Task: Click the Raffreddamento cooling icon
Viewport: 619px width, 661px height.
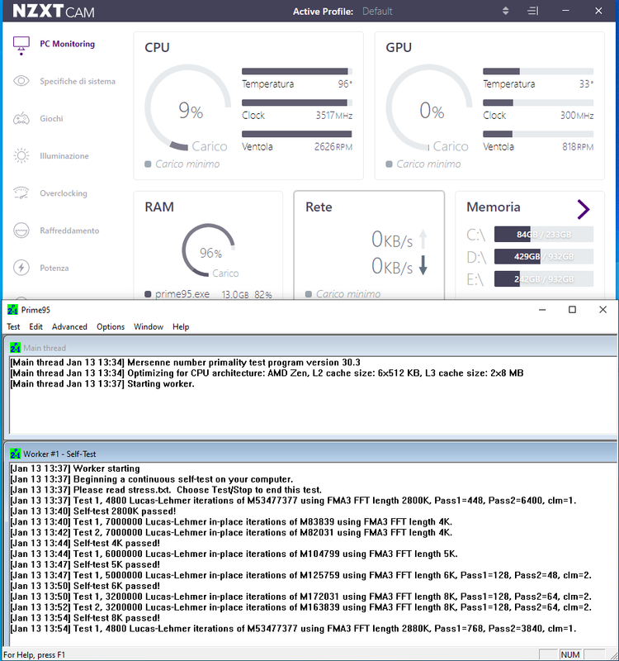Action: pyautogui.click(x=21, y=231)
